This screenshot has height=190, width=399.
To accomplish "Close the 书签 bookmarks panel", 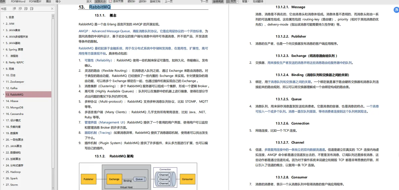I will click(52, 9).
